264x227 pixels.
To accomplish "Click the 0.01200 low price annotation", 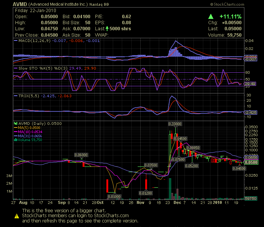I will point(146,193).
